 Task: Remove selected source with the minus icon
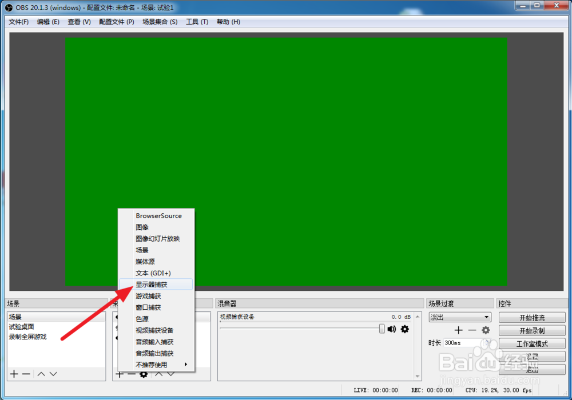click(x=132, y=374)
